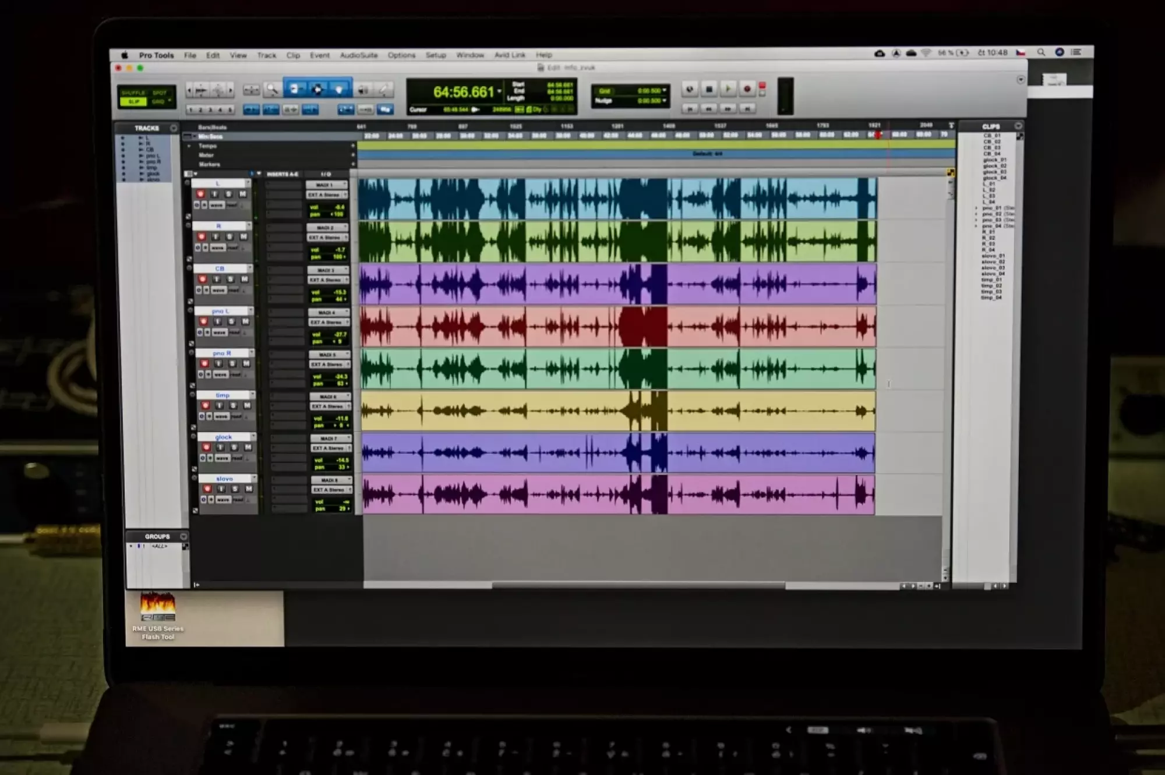Click the Stop transport button

[x=709, y=89]
